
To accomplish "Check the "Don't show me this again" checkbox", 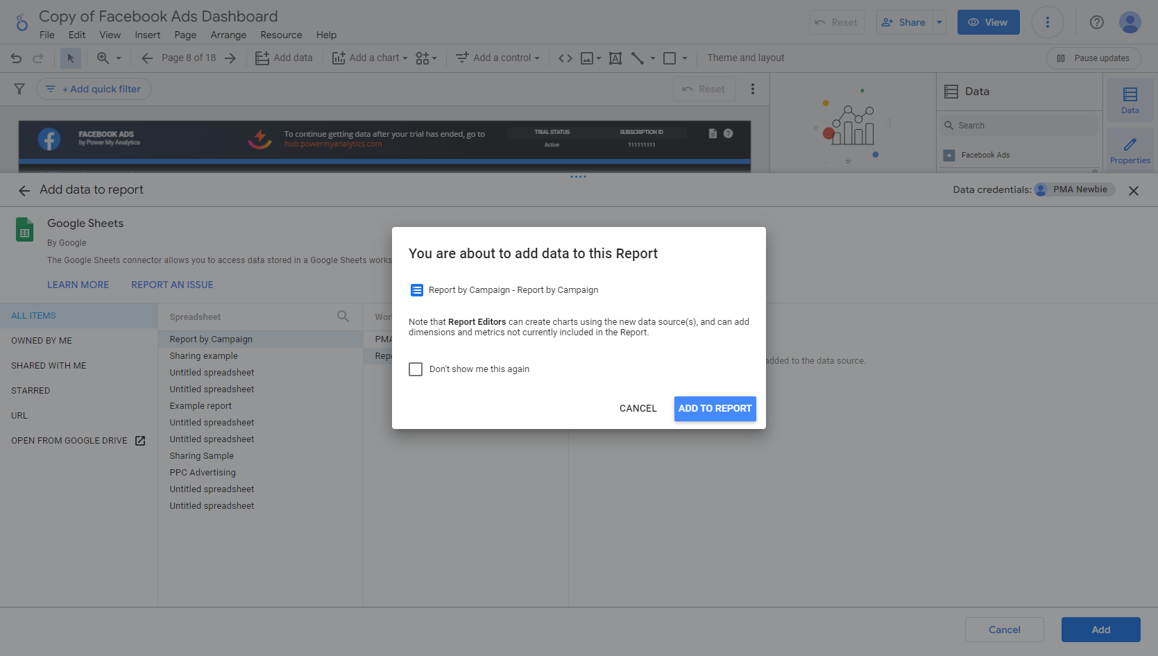I will click(416, 369).
